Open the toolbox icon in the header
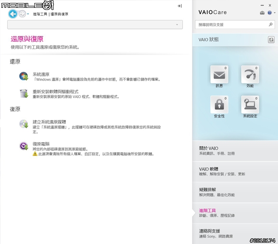The width and height of the screenshot is (278, 244). point(262,13)
